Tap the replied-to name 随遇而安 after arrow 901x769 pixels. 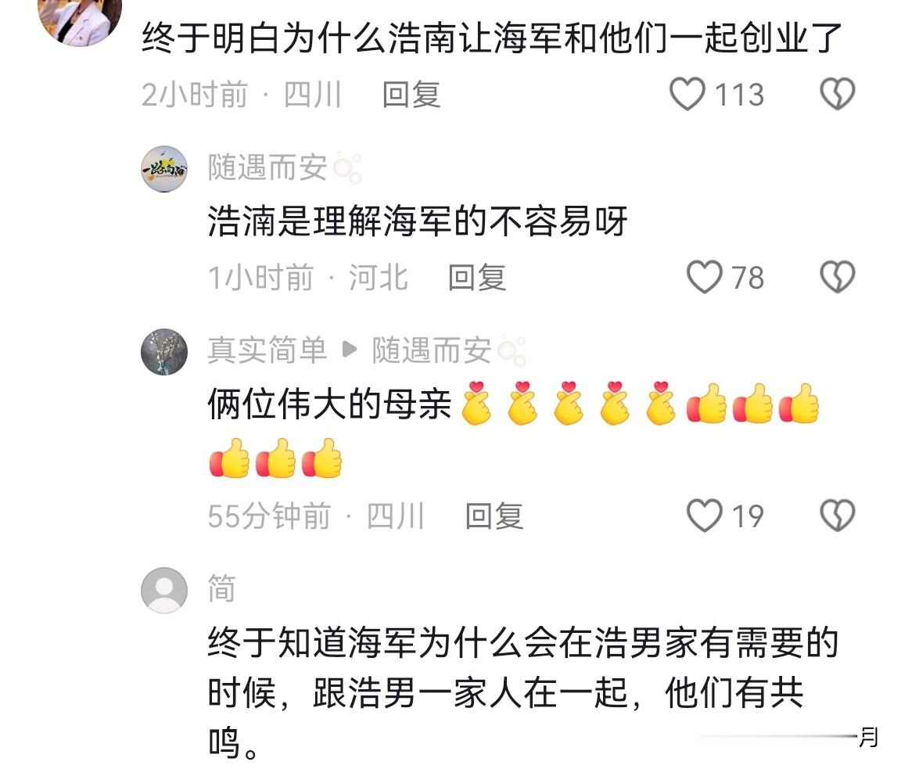432,350
